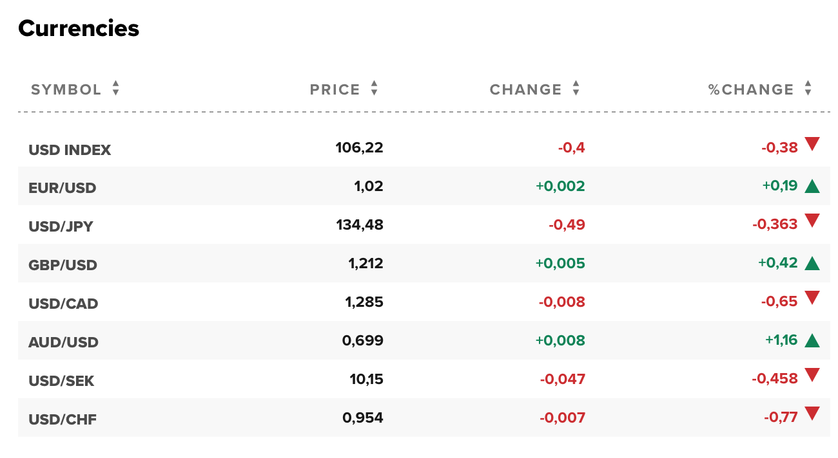Select the USD/CAD symbol link
838x458 pixels.
pyautogui.click(x=63, y=304)
